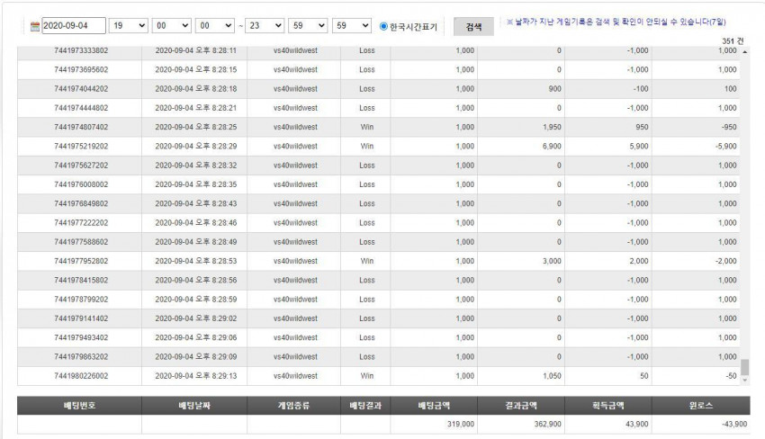Click the result amount 1,050
Image resolution: width=765 pixels, height=439 pixels.
click(x=552, y=376)
